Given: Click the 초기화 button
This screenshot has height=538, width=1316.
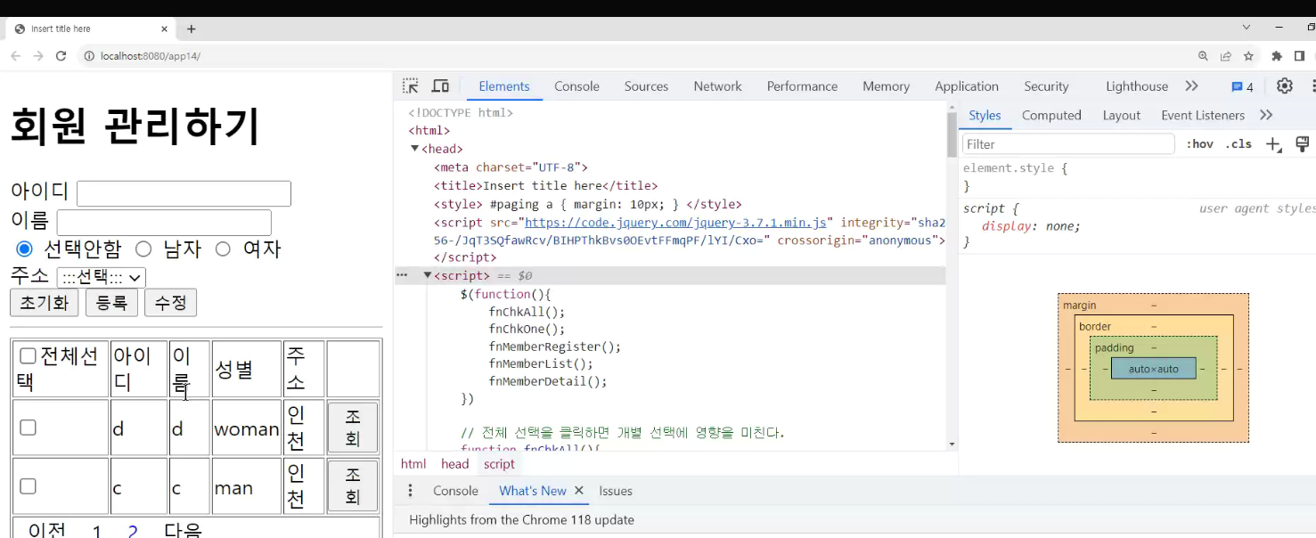Looking at the screenshot, I should 45,303.
